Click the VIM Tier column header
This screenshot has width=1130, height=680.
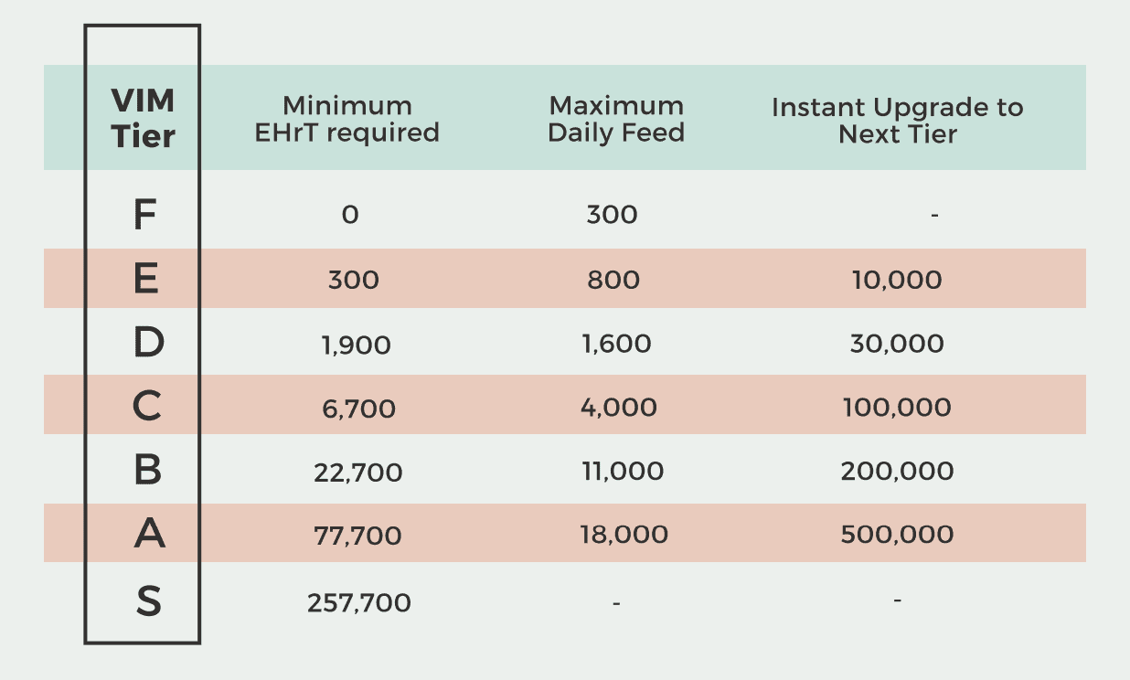pos(143,118)
